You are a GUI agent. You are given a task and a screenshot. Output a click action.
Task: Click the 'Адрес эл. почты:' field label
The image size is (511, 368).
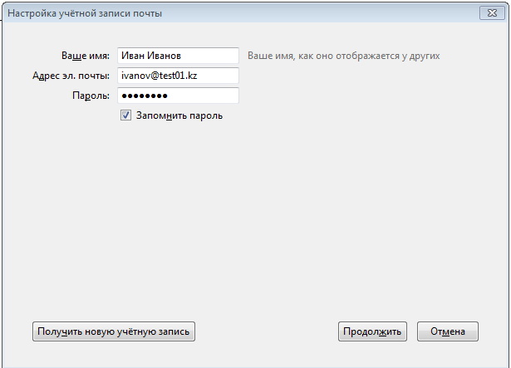(71, 76)
